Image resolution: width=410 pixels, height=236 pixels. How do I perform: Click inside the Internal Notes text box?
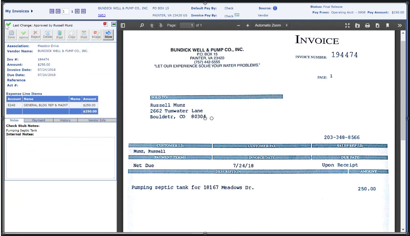(60, 157)
